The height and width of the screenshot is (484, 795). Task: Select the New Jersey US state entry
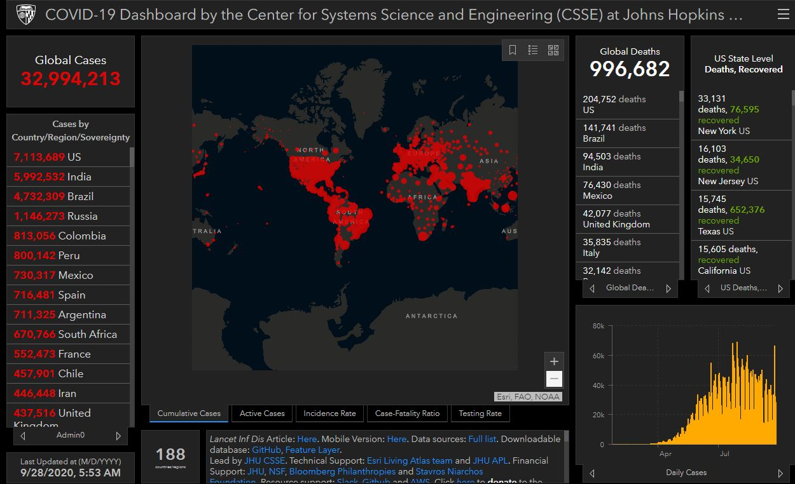pos(743,165)
